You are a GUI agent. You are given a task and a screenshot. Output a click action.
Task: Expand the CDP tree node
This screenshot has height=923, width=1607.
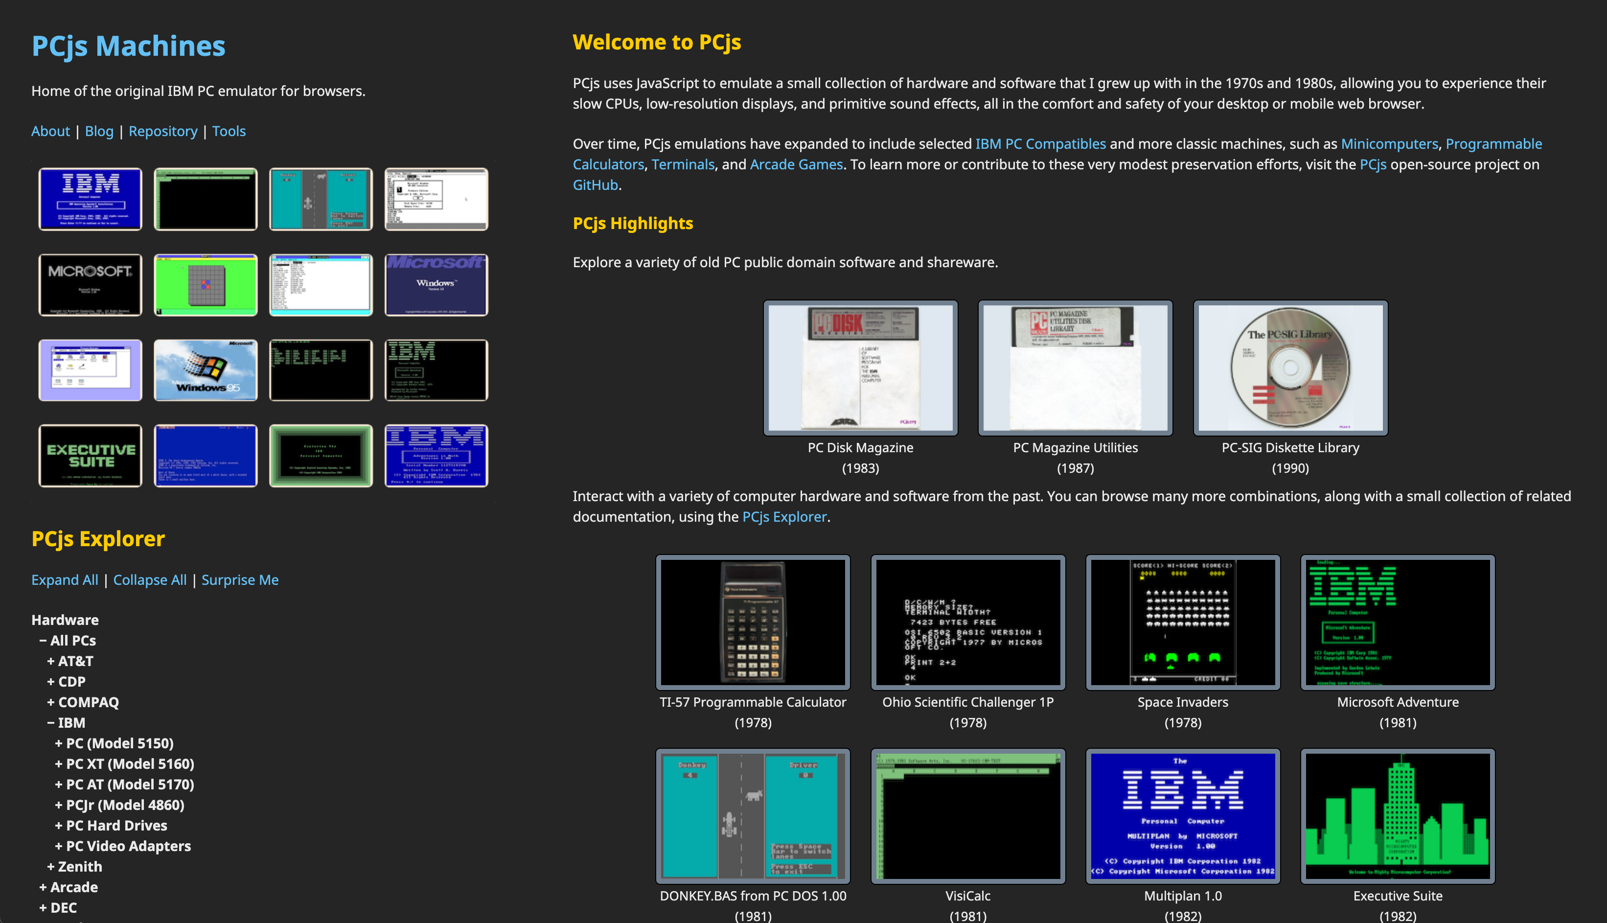(x=66, y=681)
